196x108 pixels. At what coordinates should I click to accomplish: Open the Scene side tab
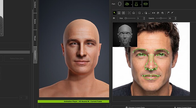(x=35, y=22)
